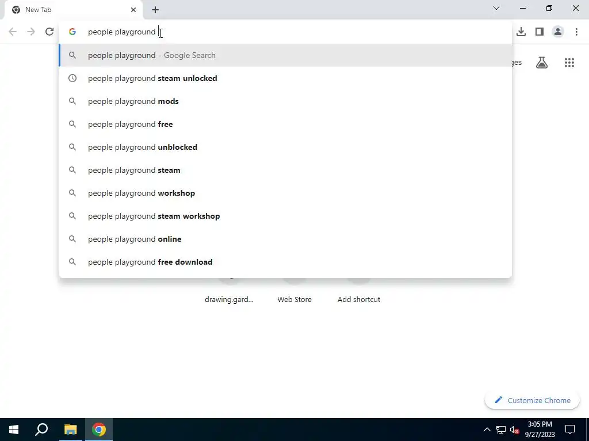Viewport: 589px width, 441px height.
Task: Open the Downloads icon in toolbar
Action: tap(521, 32)
